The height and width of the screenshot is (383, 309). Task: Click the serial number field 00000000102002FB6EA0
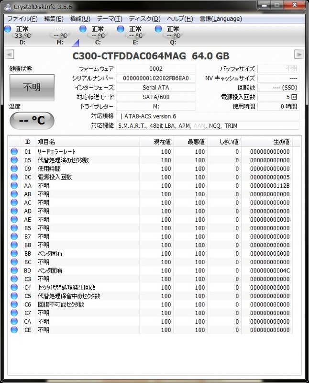click(156, 78)
